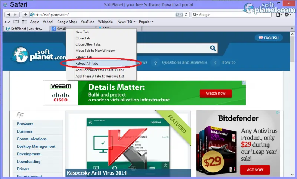This screenshot has width=297, height=179.
Task: Click the RSS badge in address bar
Action: 179,14
